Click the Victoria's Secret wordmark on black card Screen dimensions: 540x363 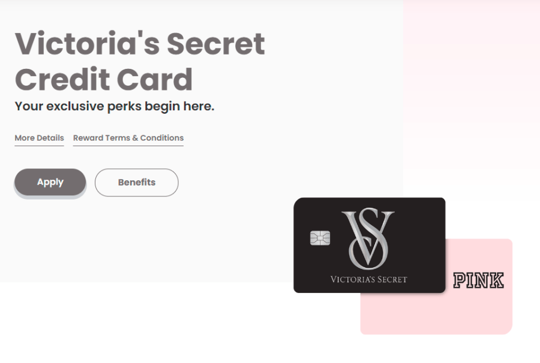pos(368,280)
